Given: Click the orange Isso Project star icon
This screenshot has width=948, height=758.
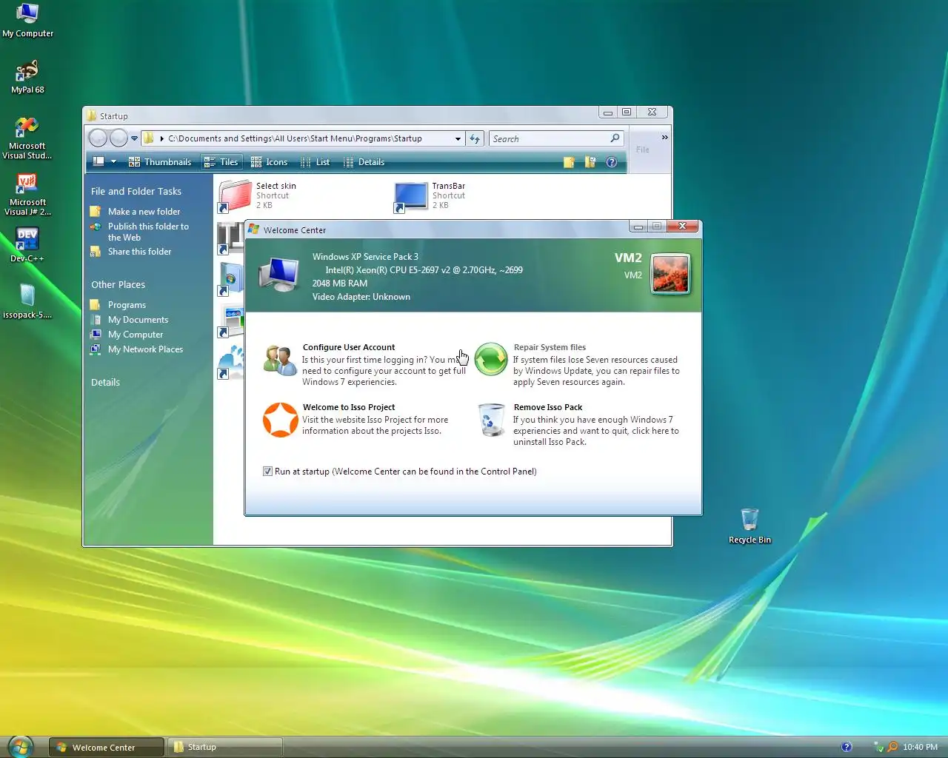Looking at the screenshot, I should [281, 420].
